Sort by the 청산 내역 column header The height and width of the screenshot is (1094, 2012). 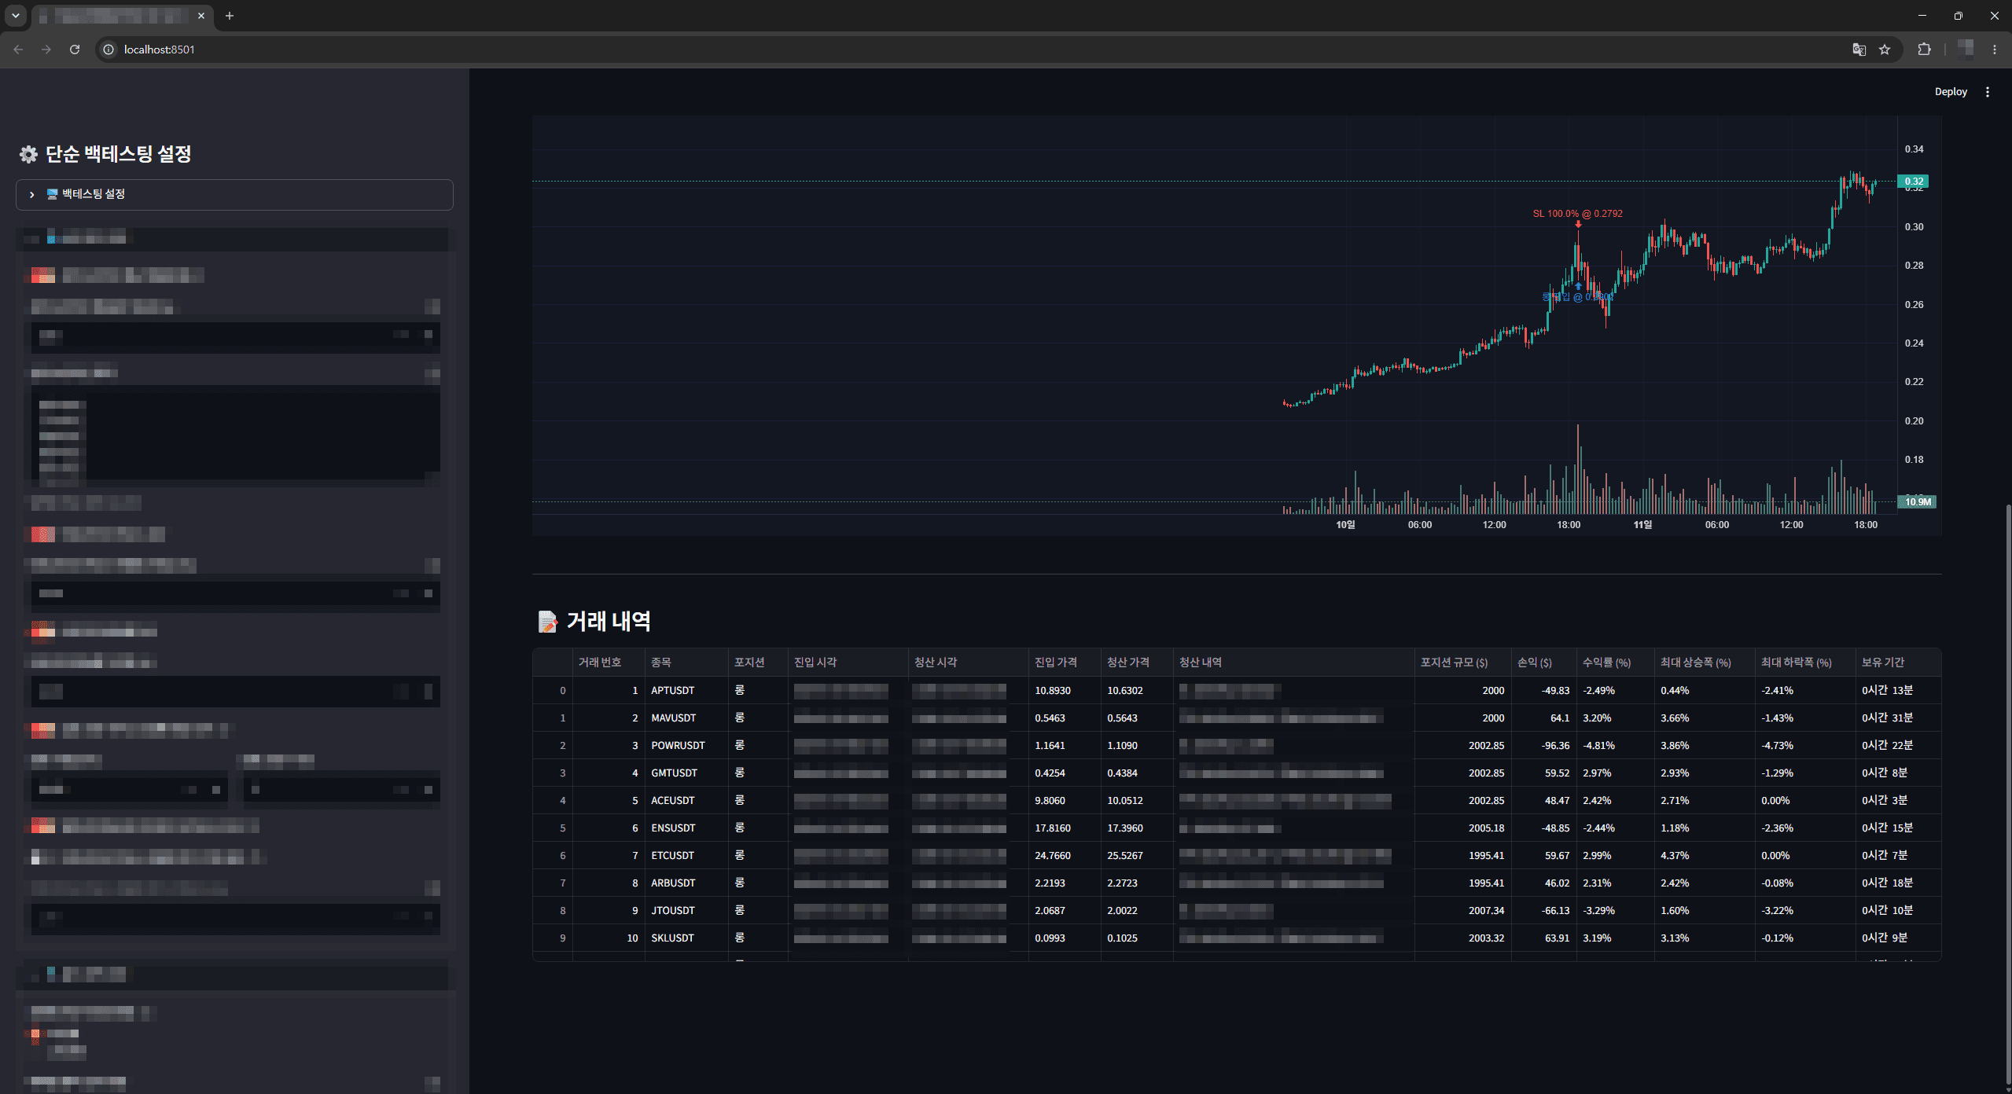point(1293,663)
